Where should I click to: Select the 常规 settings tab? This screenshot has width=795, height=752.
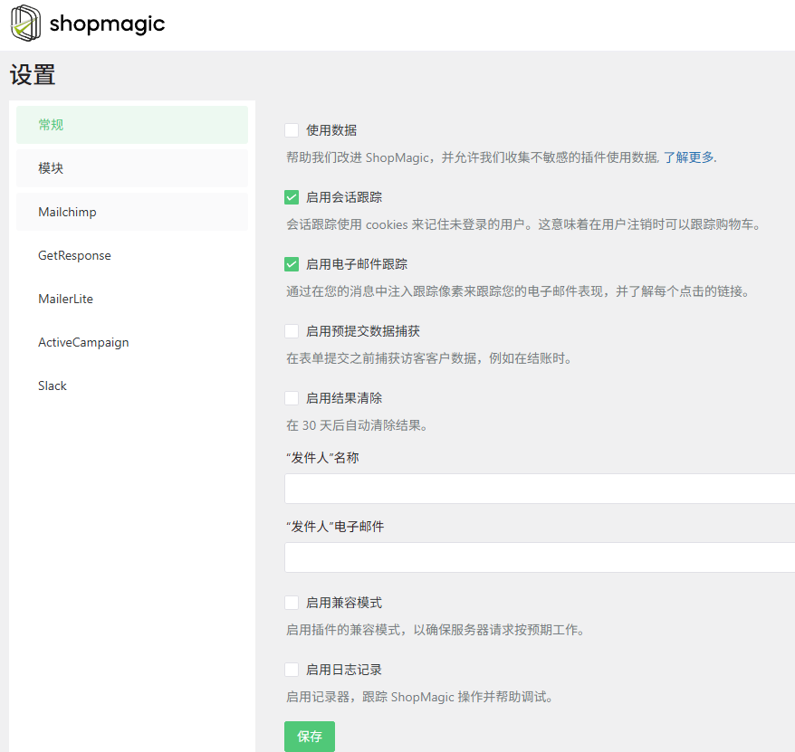pos(132,124)
